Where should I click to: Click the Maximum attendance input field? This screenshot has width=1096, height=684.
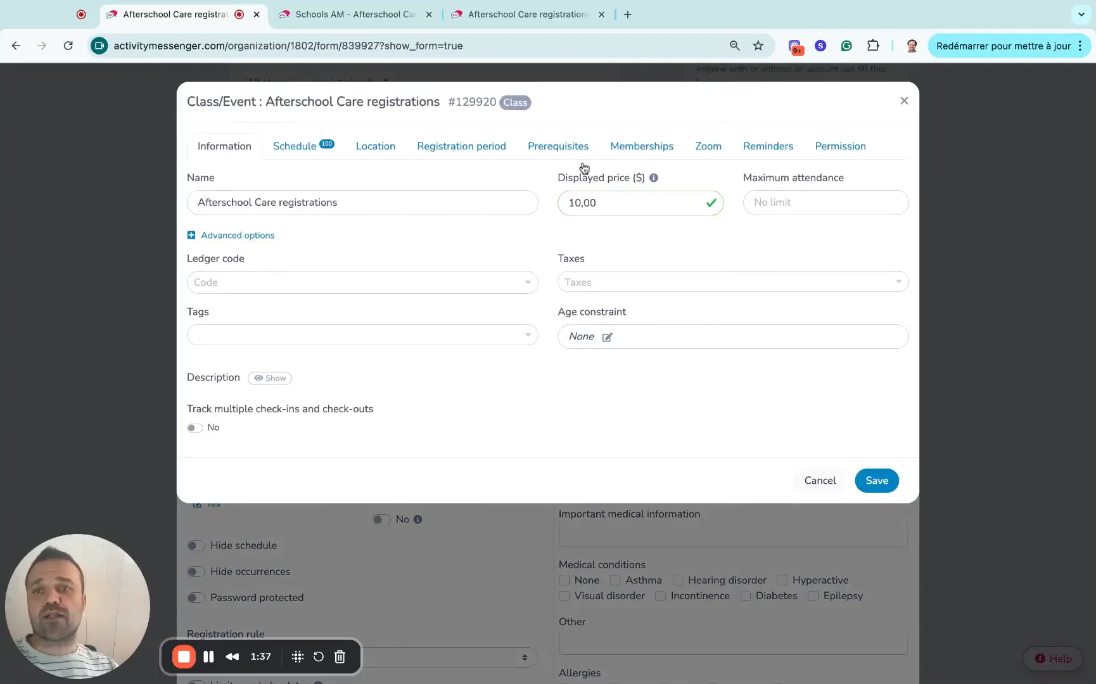pos(825,203)
